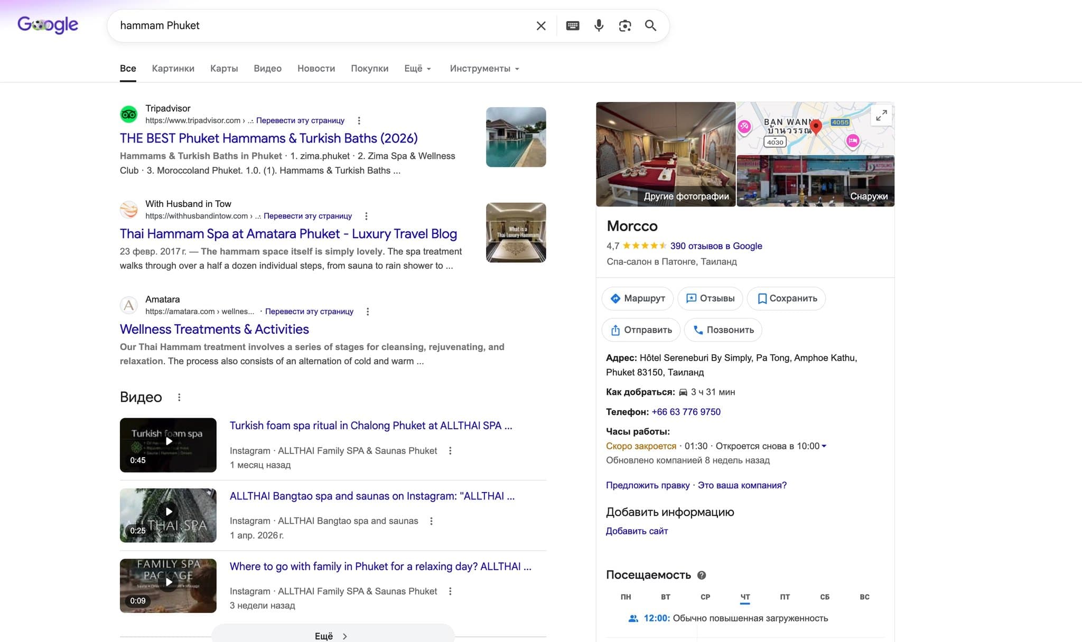Start voice search with the microphone icon
This screenshot has height=642, width=1082.
click(599, 26)
